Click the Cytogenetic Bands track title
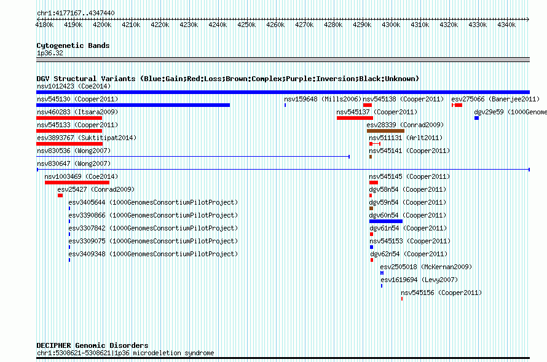 click(x=73, y=45)
